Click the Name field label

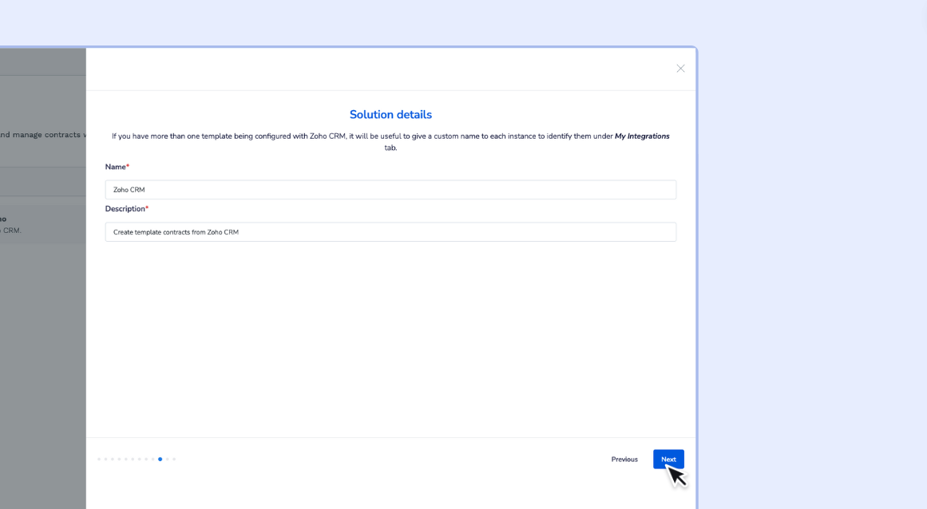[x=117, y=167]
